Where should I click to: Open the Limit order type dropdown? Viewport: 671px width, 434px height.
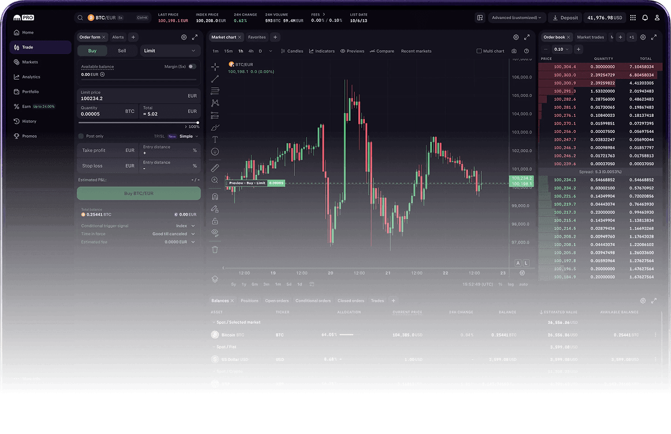[170, 51]
